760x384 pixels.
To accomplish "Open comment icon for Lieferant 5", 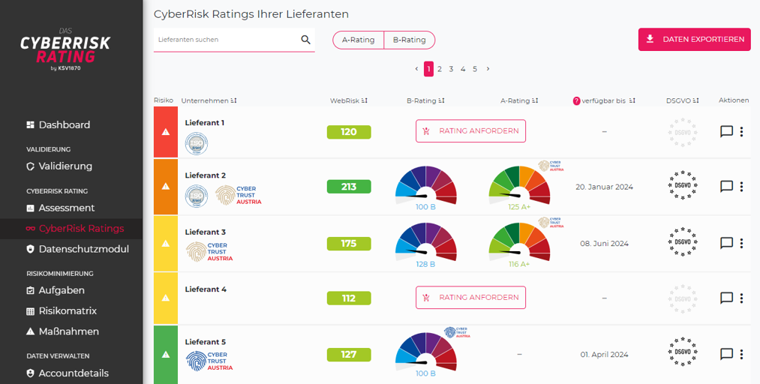I will coord(726,354).
